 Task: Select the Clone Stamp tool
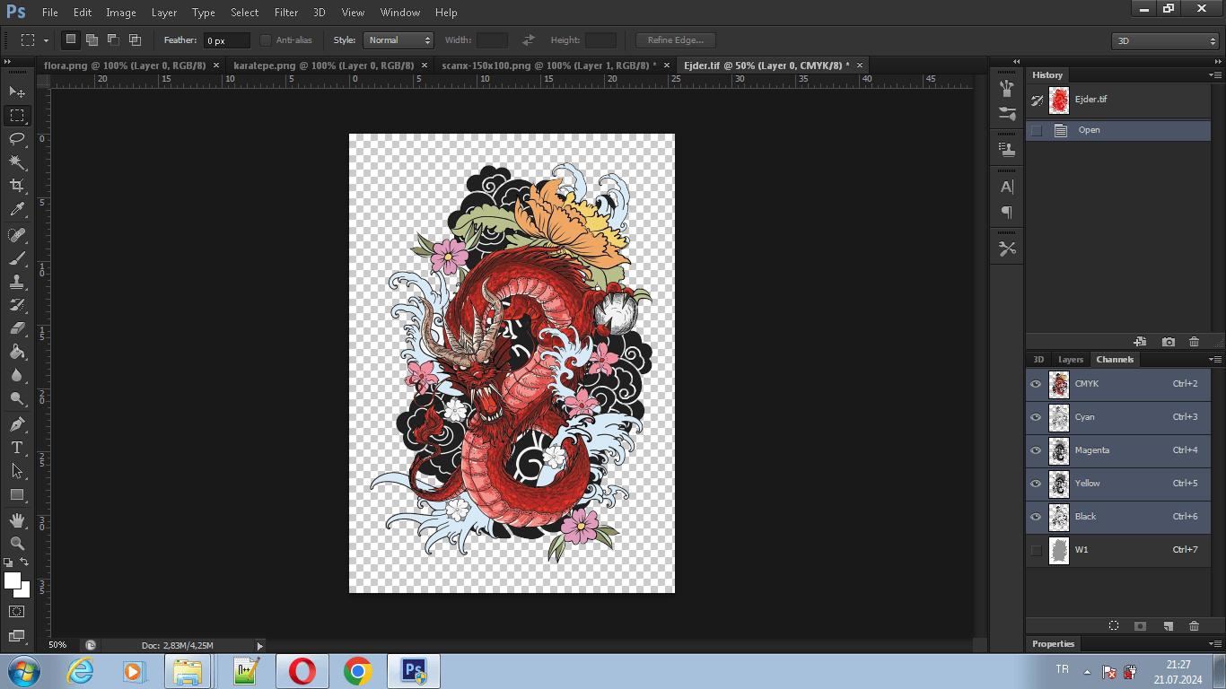coord(16,282)
